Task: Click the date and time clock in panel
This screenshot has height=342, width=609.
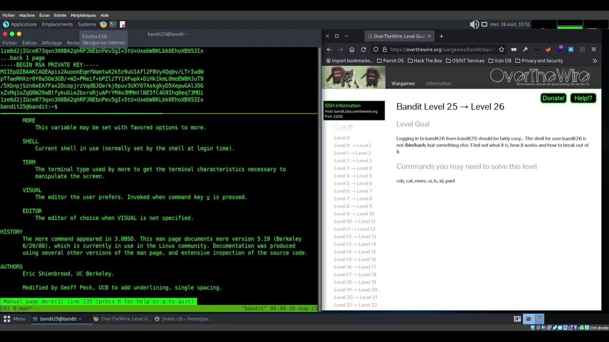Action: pyautogui.click(x=510, y=24)
